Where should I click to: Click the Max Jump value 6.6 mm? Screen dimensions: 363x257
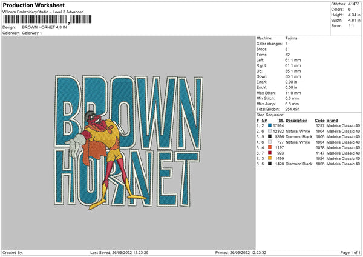coord(292,104)
